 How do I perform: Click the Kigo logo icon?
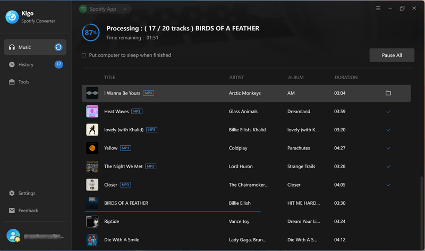point(12,17)
